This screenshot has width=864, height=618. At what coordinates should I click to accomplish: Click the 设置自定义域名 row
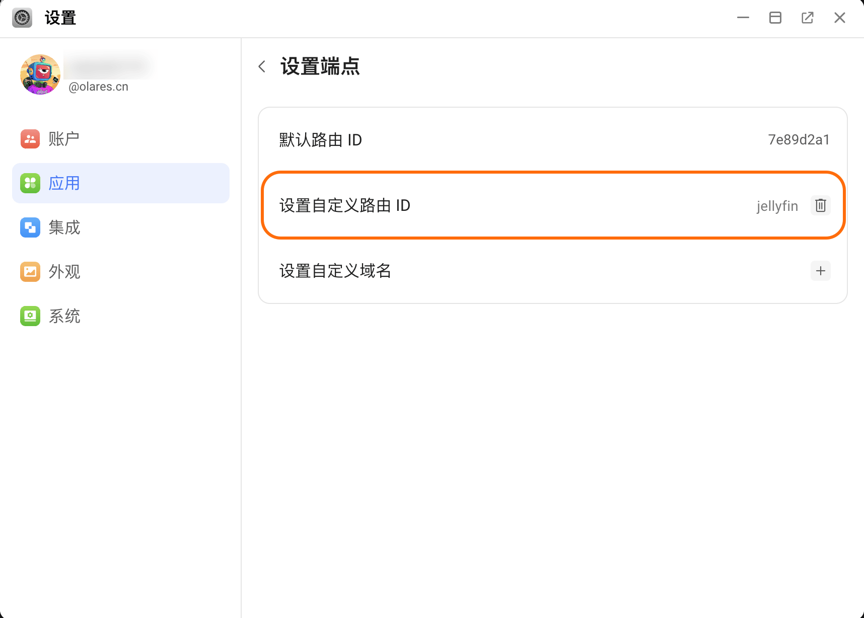(335, 271)
